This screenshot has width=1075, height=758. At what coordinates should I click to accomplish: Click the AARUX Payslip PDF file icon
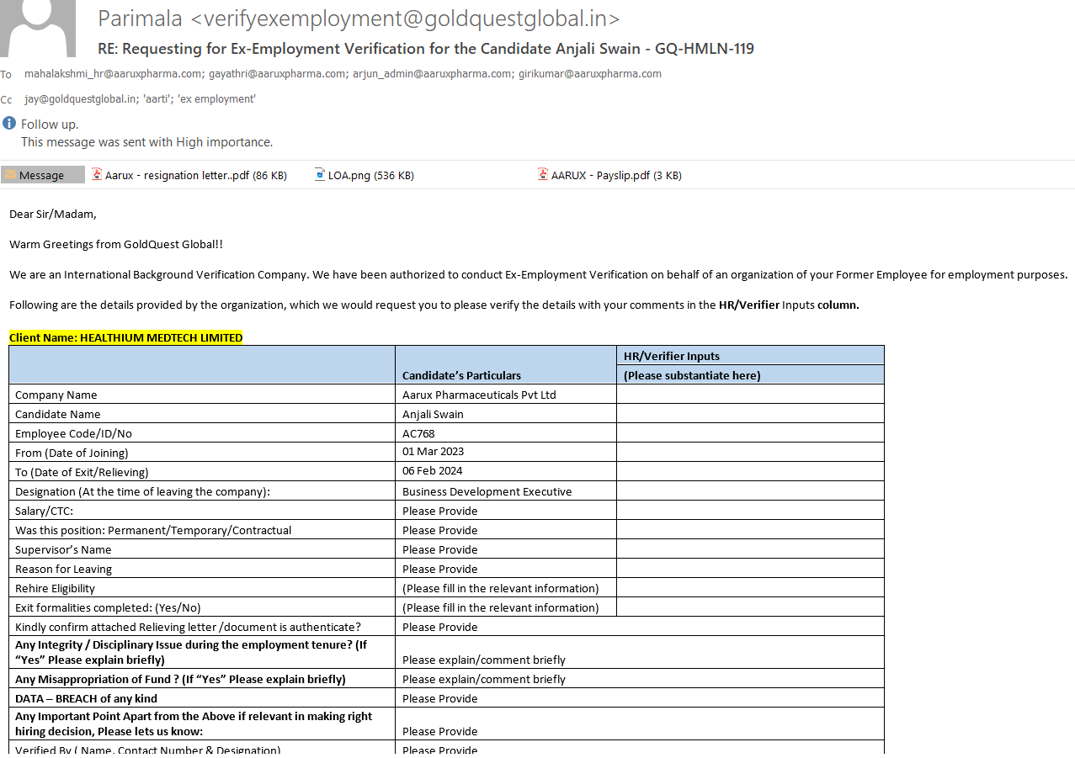pyautogui.click(x=543, y=175)
